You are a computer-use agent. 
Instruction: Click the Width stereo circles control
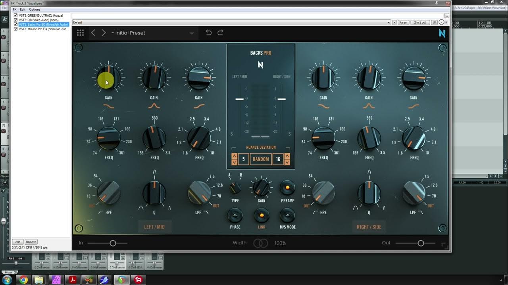(x=261, y=243)
